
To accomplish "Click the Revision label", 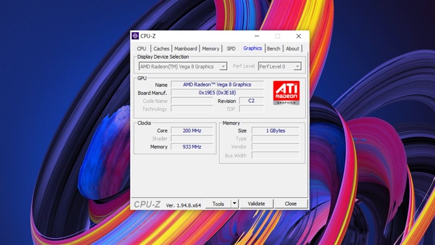I will point(227,101).
